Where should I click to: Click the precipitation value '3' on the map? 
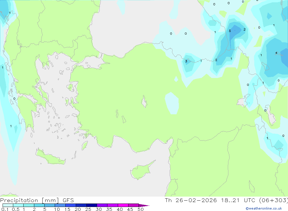[186, 61]
